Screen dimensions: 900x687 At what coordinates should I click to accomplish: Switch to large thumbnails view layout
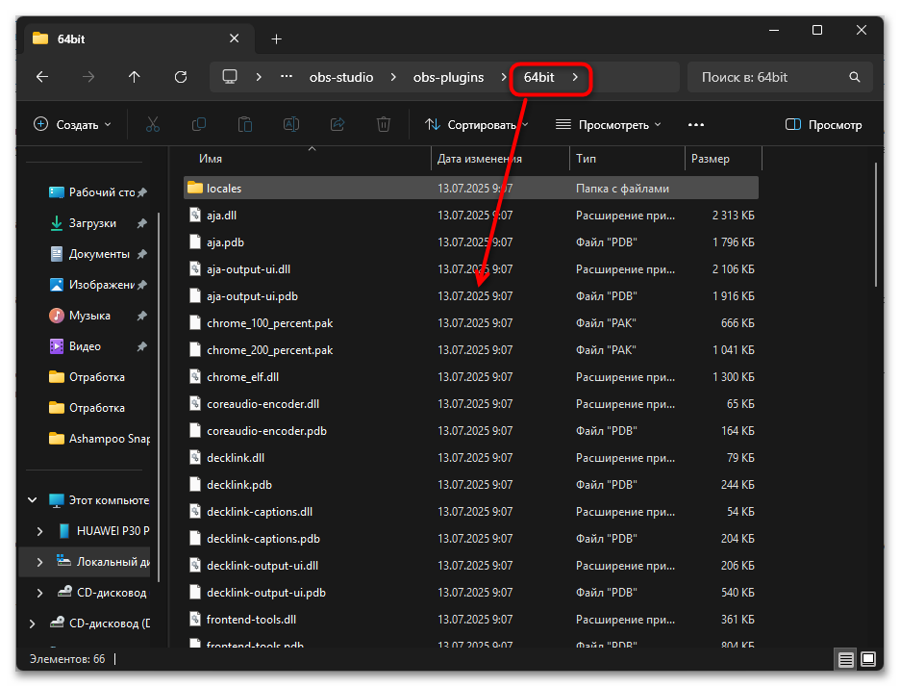(x=867, y=660)
